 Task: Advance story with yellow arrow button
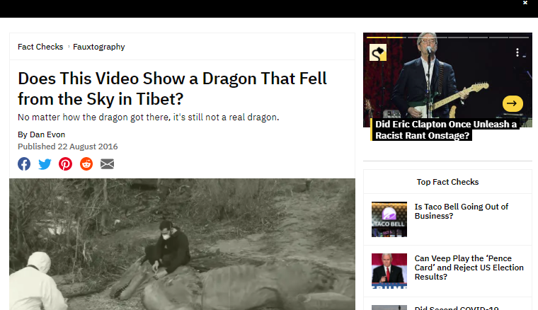(513, 103)
